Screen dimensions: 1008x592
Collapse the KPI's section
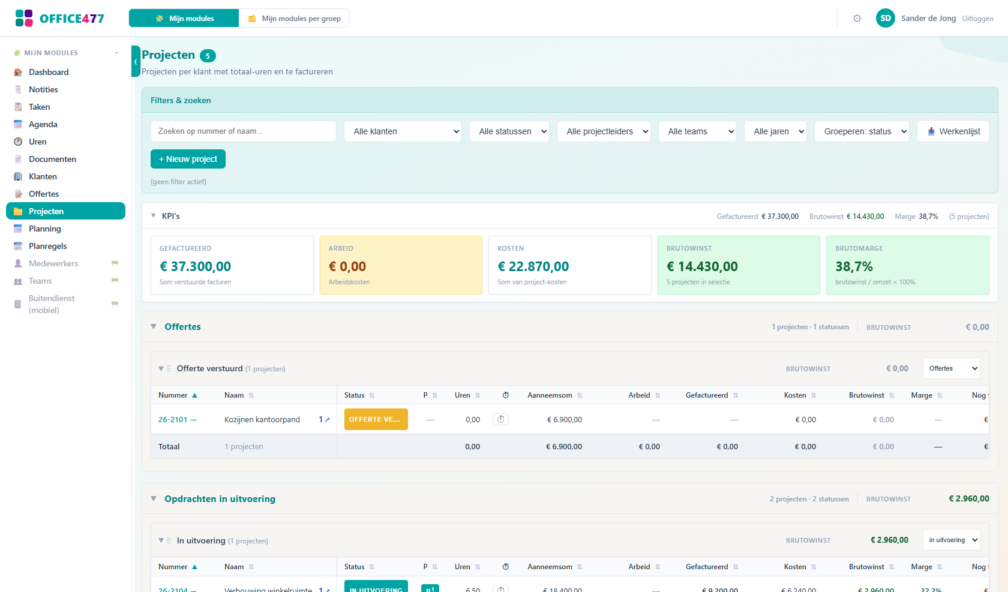point(154,216)
